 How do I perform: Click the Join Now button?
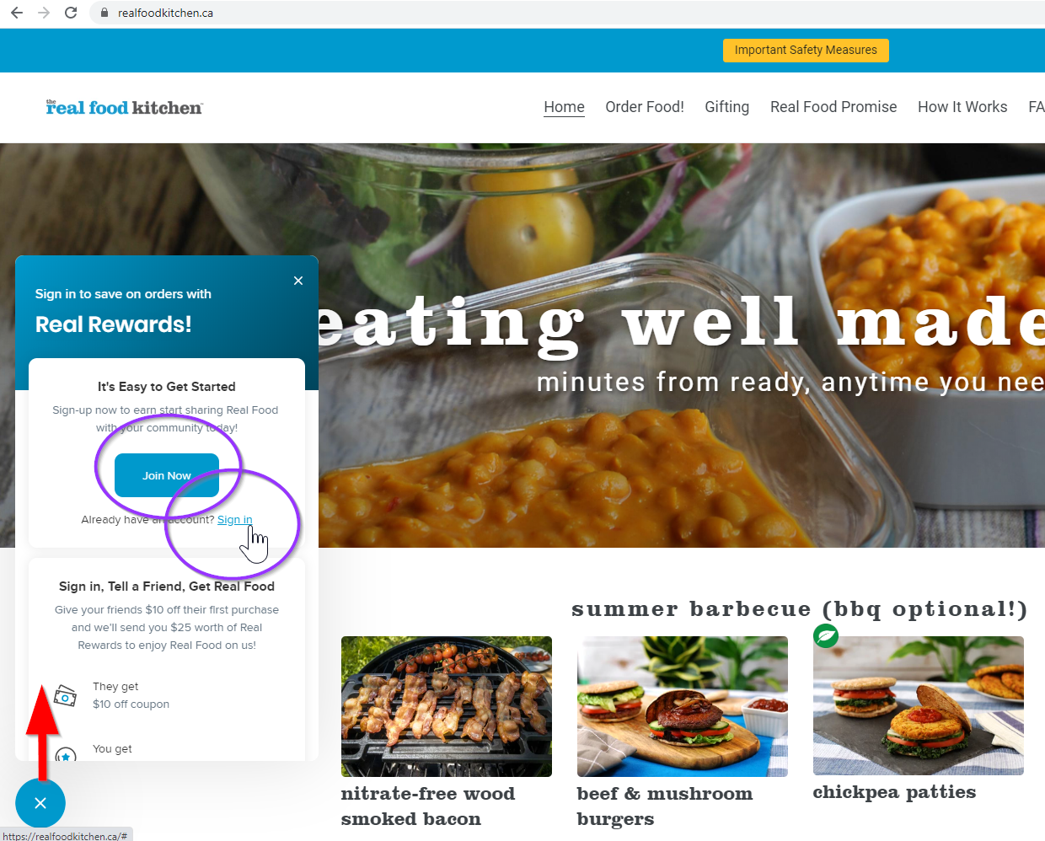(167, 475)
